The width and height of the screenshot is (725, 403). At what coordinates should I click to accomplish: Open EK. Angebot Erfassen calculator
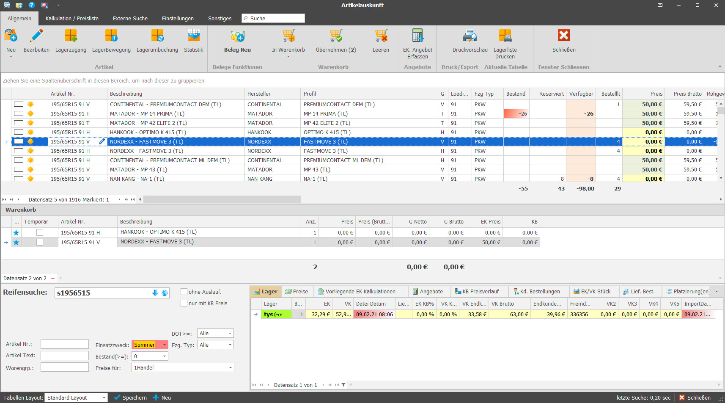point(417,36)
